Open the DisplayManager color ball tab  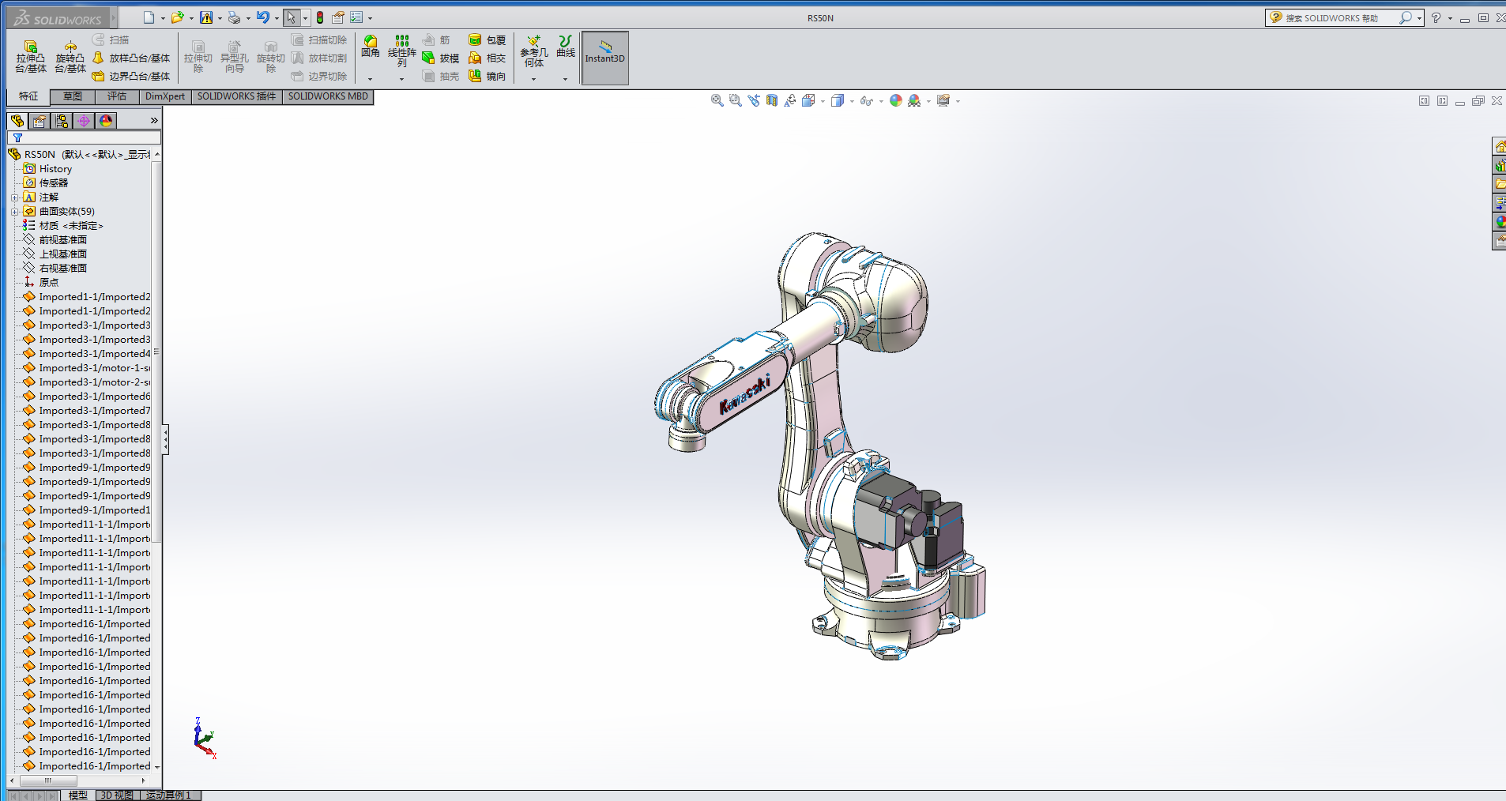tap(106, 121)
